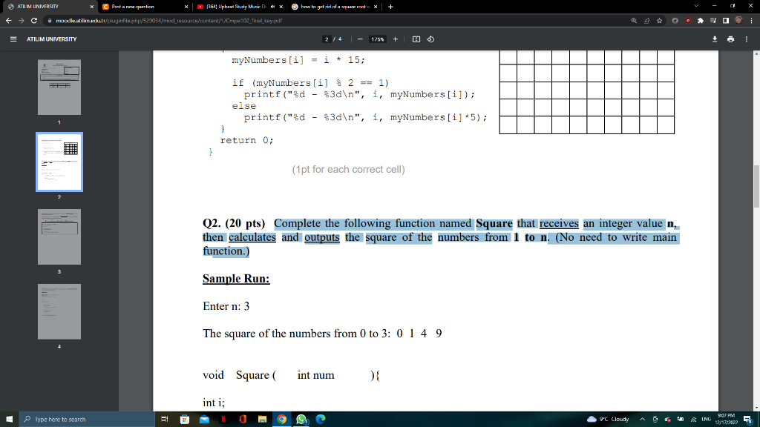The image size is (760, 427).
Task: Open the PDF viewer's more options icon
Action: (747, 39)
